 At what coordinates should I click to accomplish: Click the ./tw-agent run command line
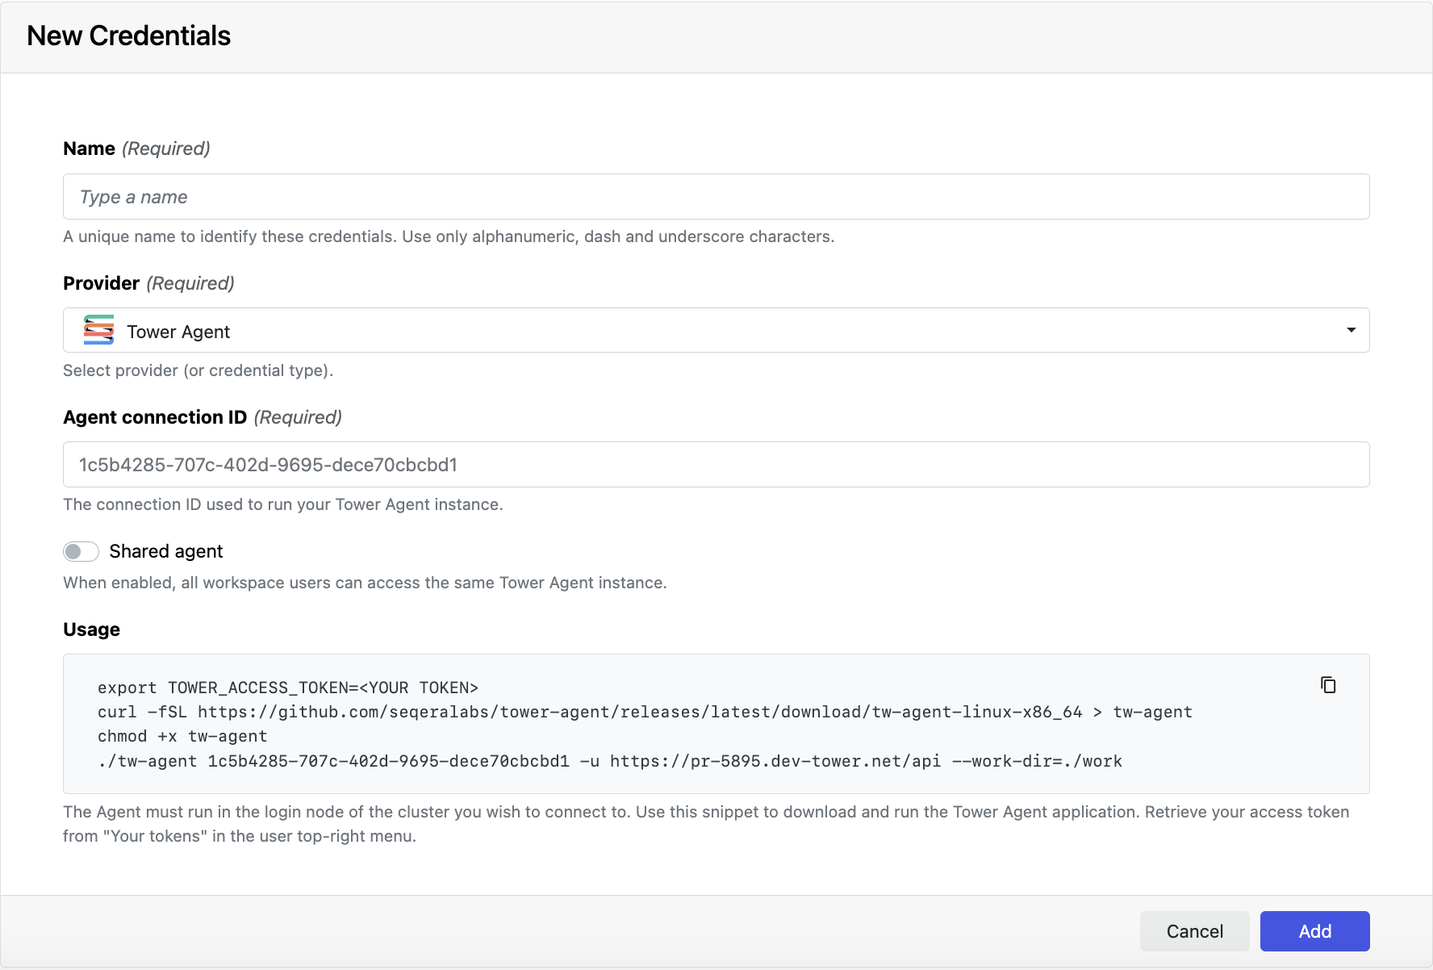click(609, 761)
